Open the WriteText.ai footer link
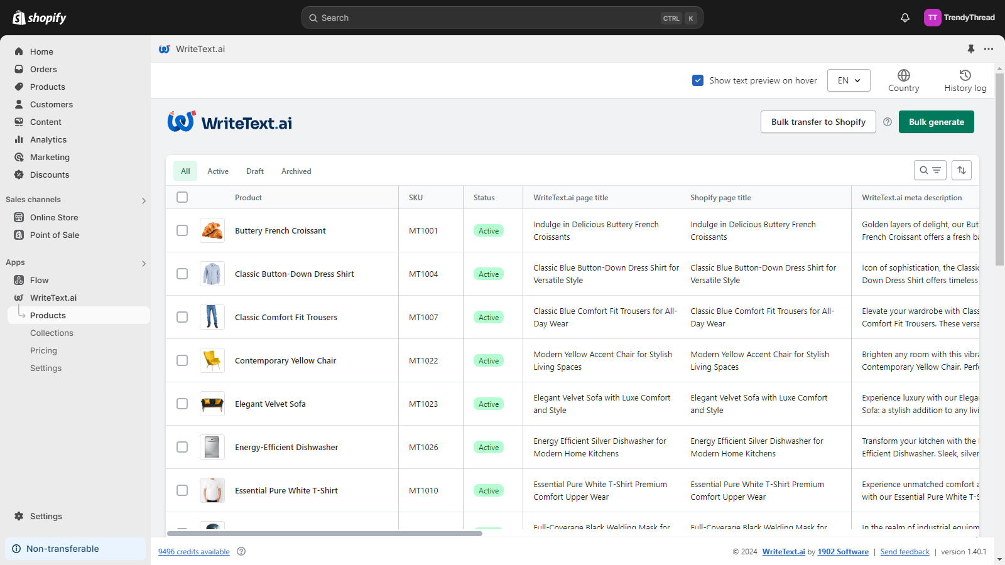The width and height of the screenshot is (1005, 565). point(784,552)
